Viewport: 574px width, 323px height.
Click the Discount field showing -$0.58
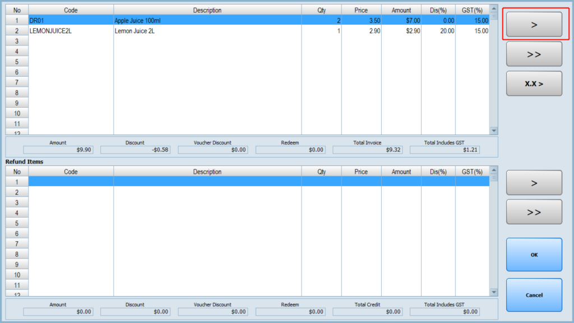coord(135,150)
